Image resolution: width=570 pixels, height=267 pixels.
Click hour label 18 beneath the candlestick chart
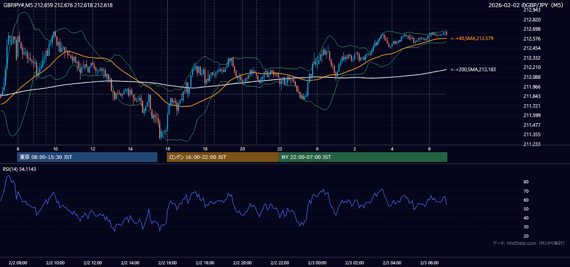tap(205, 149)
